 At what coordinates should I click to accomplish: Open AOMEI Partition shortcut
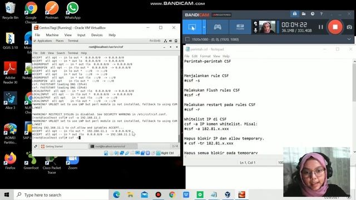click(x=10, y=134)
